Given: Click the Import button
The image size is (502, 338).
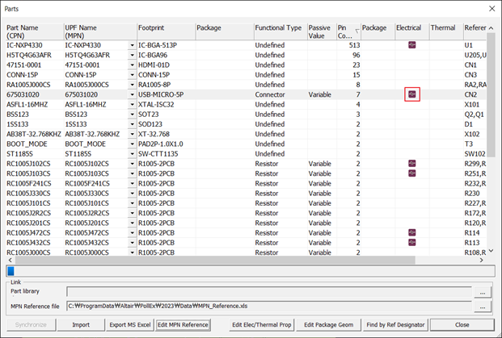Looking at the screenshot, I should (81, 325).
